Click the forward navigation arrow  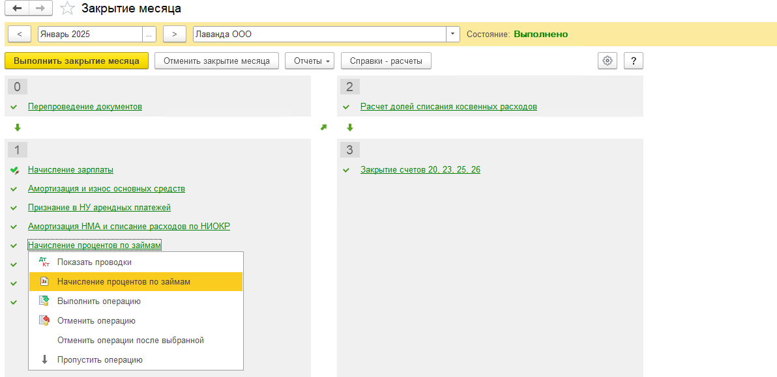click(40, 8)
